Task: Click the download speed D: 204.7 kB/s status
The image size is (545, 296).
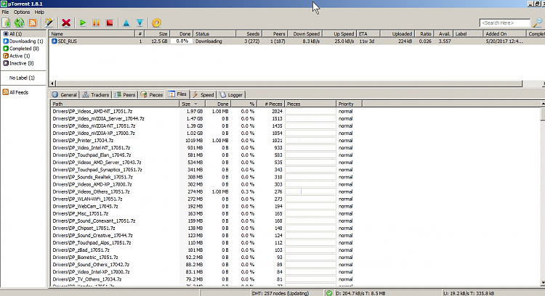Action: pos(360,293)
